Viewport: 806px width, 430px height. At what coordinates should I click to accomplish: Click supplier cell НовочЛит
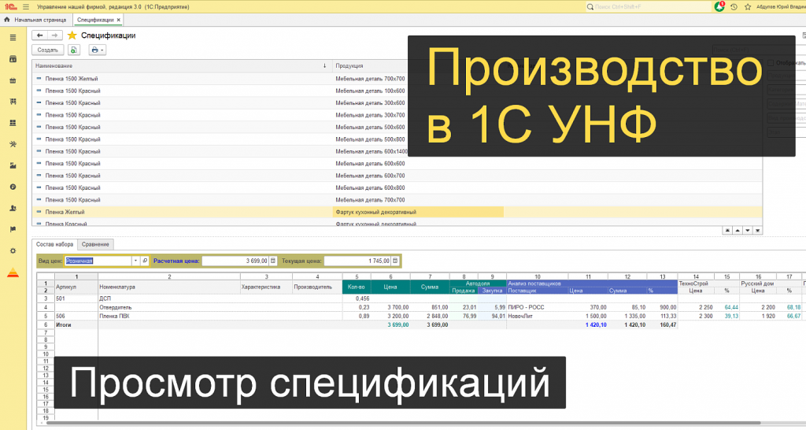pos(537,316)
